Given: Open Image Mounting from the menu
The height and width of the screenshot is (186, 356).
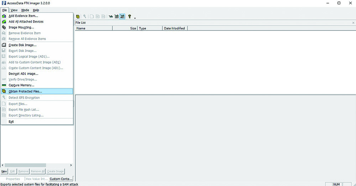Looking at the screenshot, I should click(x=37, y=27).
